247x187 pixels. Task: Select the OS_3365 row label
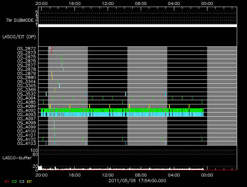point(26,86)
